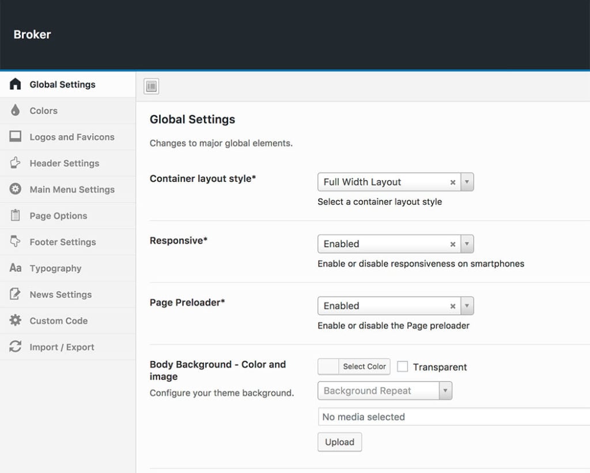
Task: Click the home icon beside Global Settings
Action: (16, 85)
